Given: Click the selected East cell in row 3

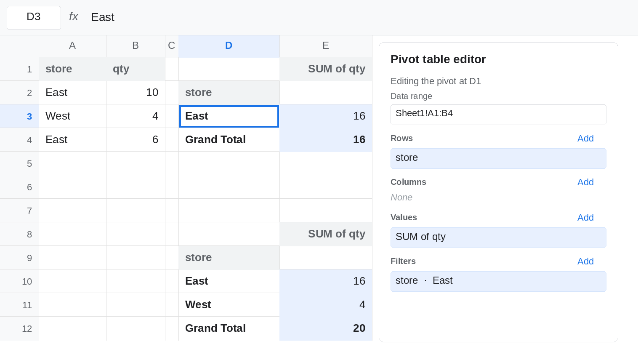Looking at the screenshot, I should (229, 116).
